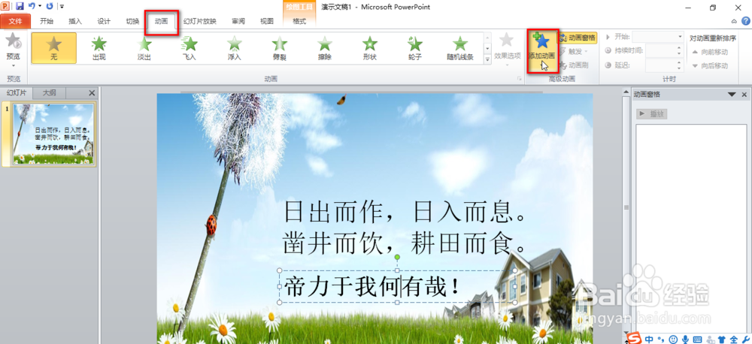Increase the 持续时间 duration spinner

point(680,47)
